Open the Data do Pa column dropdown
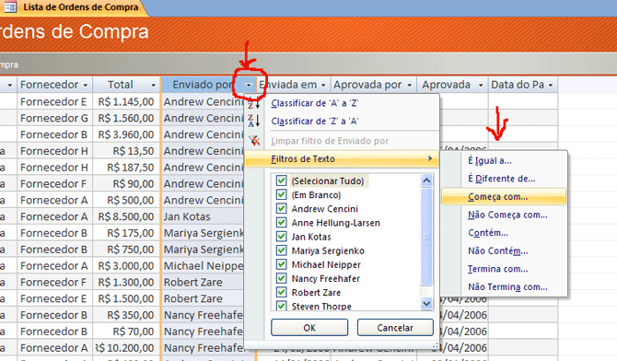 [551, 85]
